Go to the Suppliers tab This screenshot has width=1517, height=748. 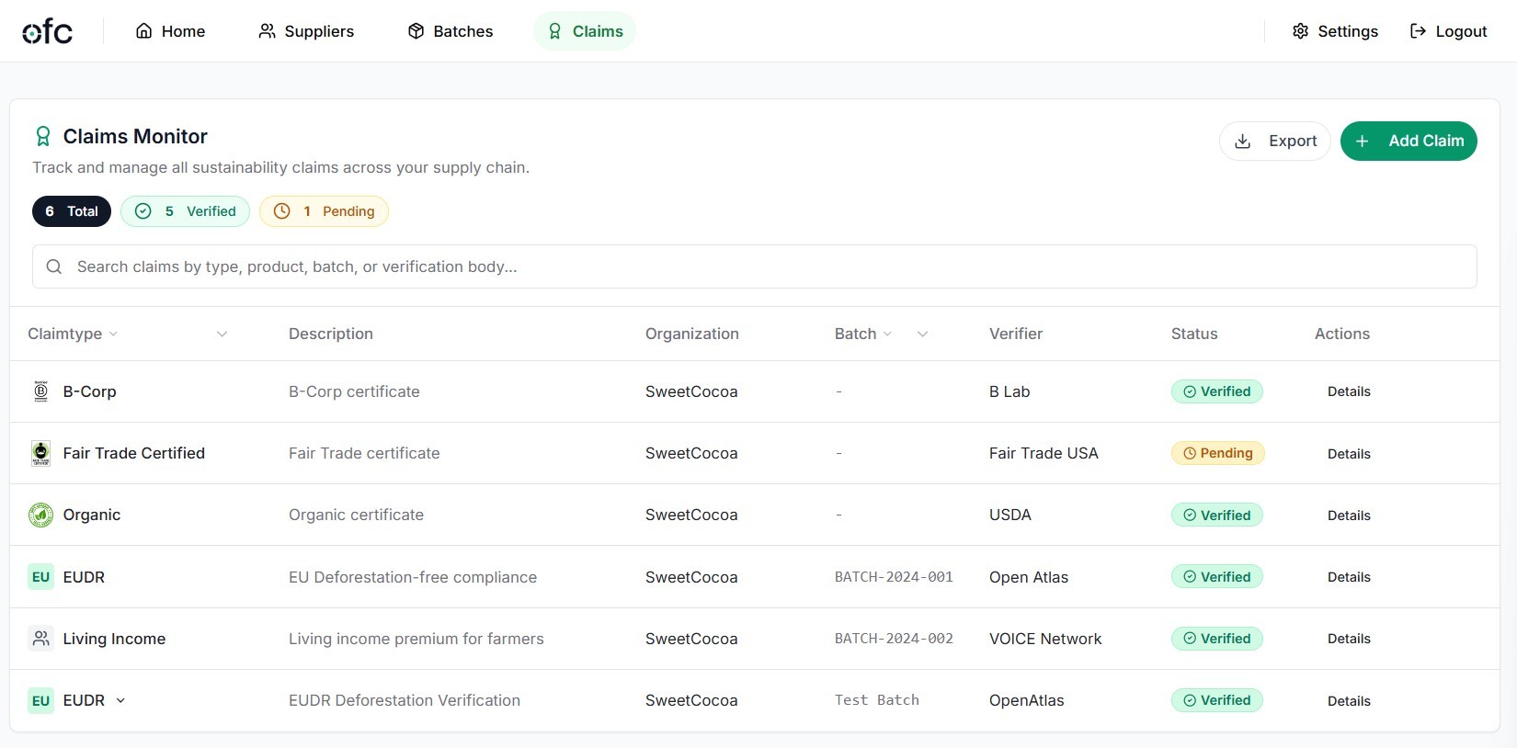point(306,31)
